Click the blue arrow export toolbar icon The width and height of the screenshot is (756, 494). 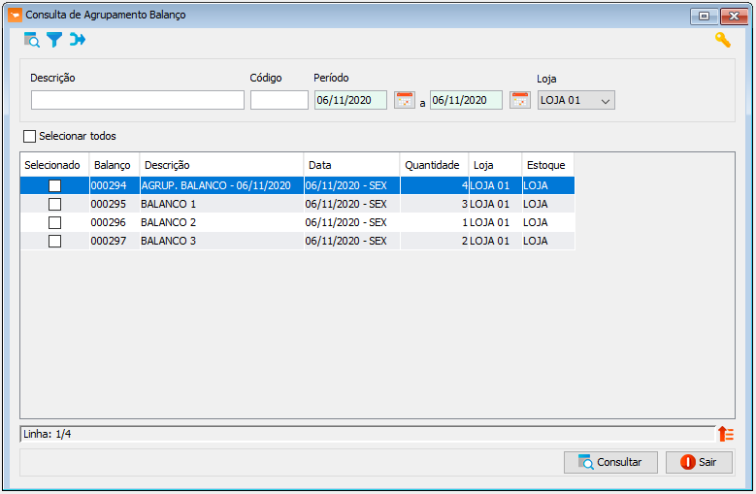(78, 40)
